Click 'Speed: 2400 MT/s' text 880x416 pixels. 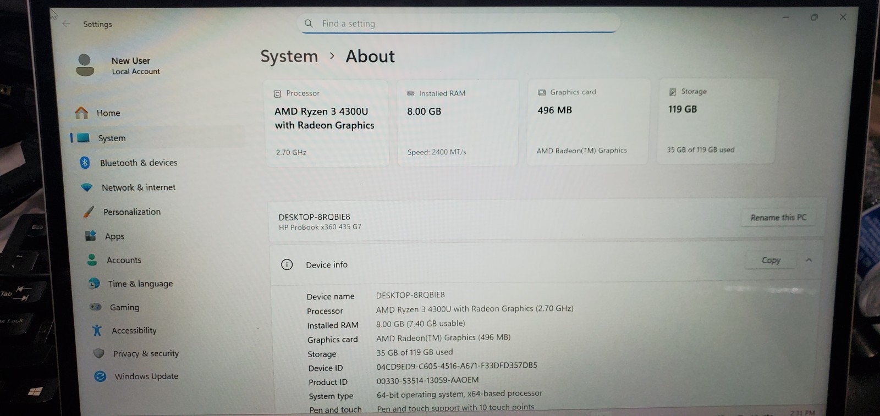[x=437, y=152]
